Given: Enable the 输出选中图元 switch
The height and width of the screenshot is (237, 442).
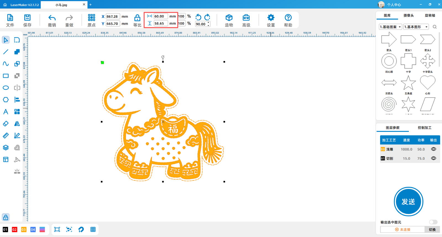Looking at the screenshot, I should (x=433, y=222).
